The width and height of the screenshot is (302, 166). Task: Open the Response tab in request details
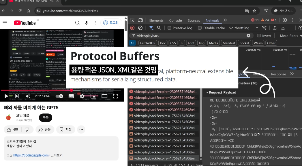pos(278,74)
